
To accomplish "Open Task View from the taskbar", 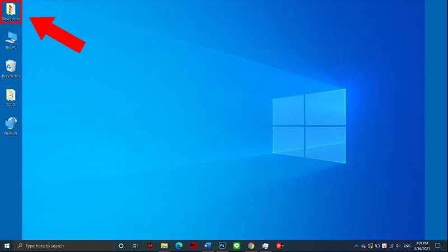I will 135,246.
